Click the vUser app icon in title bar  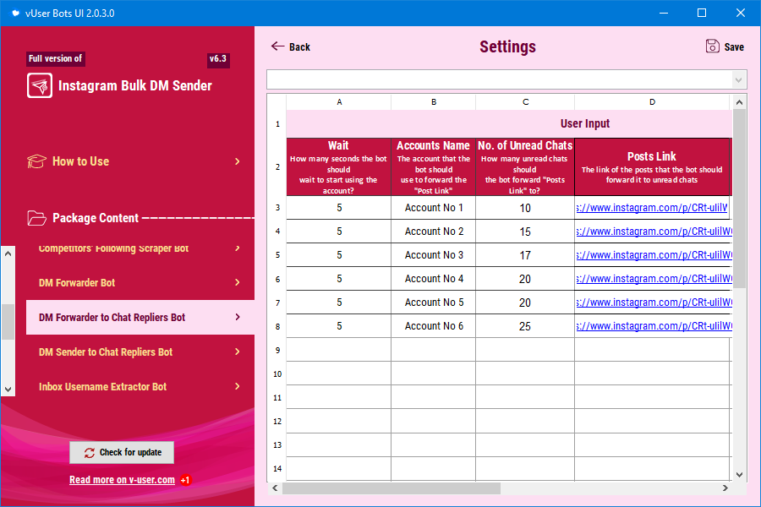click(x=15, y=14)
